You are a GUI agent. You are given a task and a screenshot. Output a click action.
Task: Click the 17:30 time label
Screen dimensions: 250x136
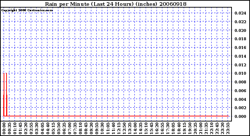[x=168, y=128]
